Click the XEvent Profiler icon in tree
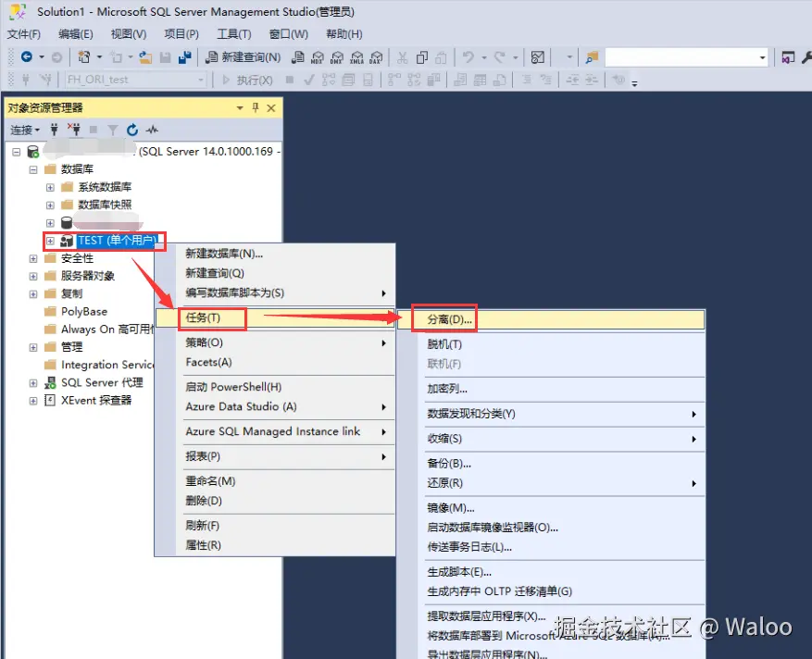812x659 pixels. point(50,400)
